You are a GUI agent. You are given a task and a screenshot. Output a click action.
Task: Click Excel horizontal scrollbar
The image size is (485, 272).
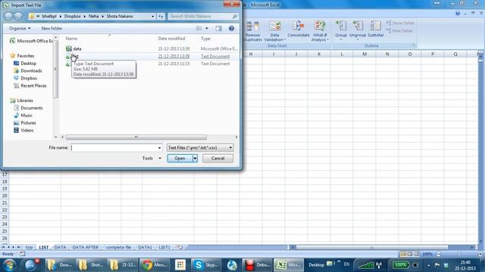[x=372, y=247]
